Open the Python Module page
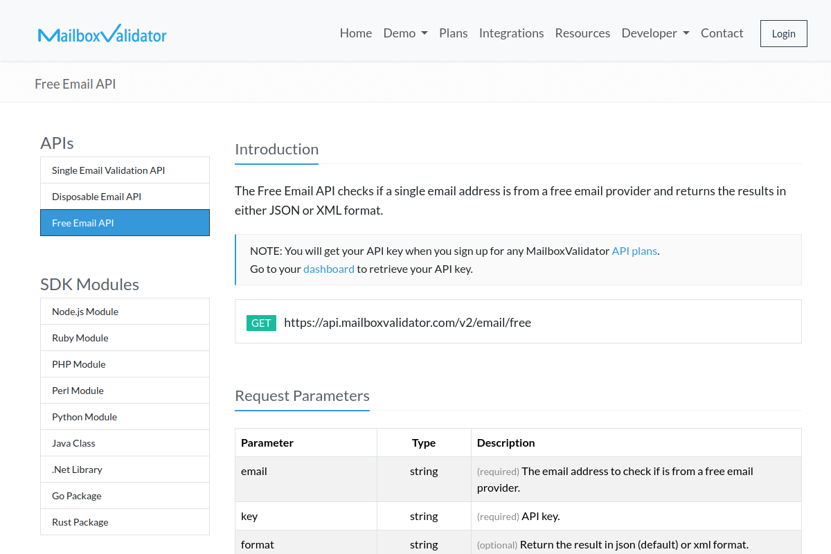831x554 pixels. 125,417
